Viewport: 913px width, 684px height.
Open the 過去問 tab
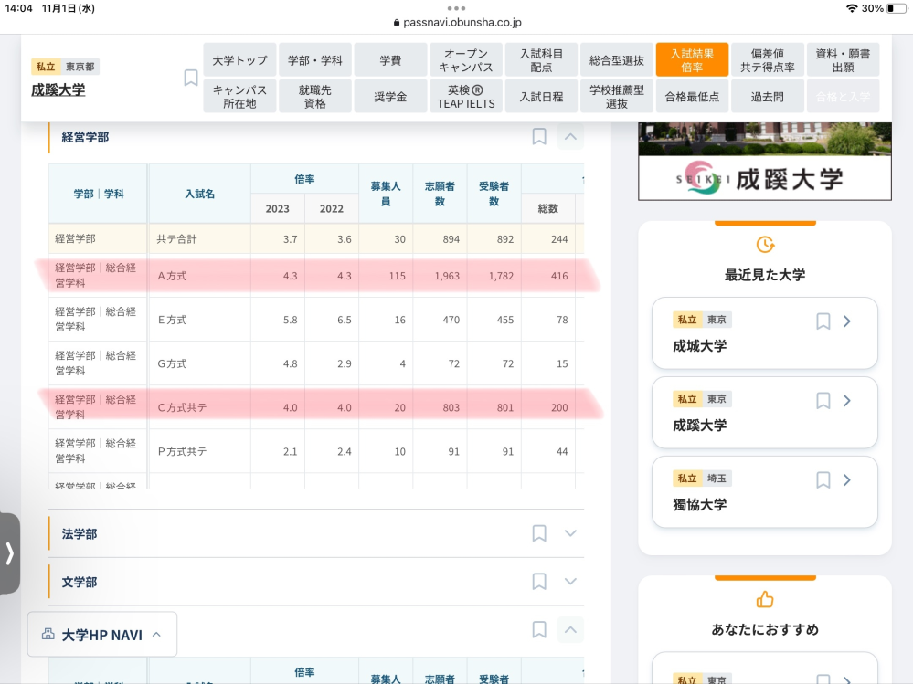pyautogui.click(x=768, y=96)
